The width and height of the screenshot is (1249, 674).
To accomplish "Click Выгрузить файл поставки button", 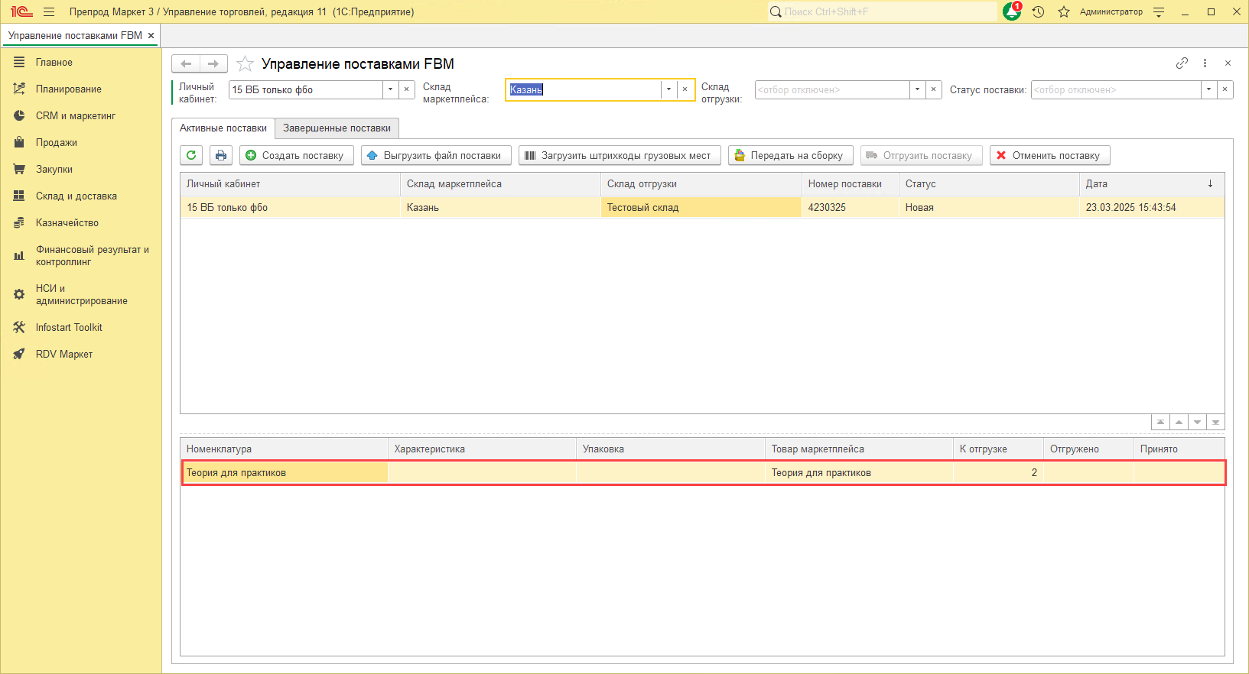I will pos(436,155).
